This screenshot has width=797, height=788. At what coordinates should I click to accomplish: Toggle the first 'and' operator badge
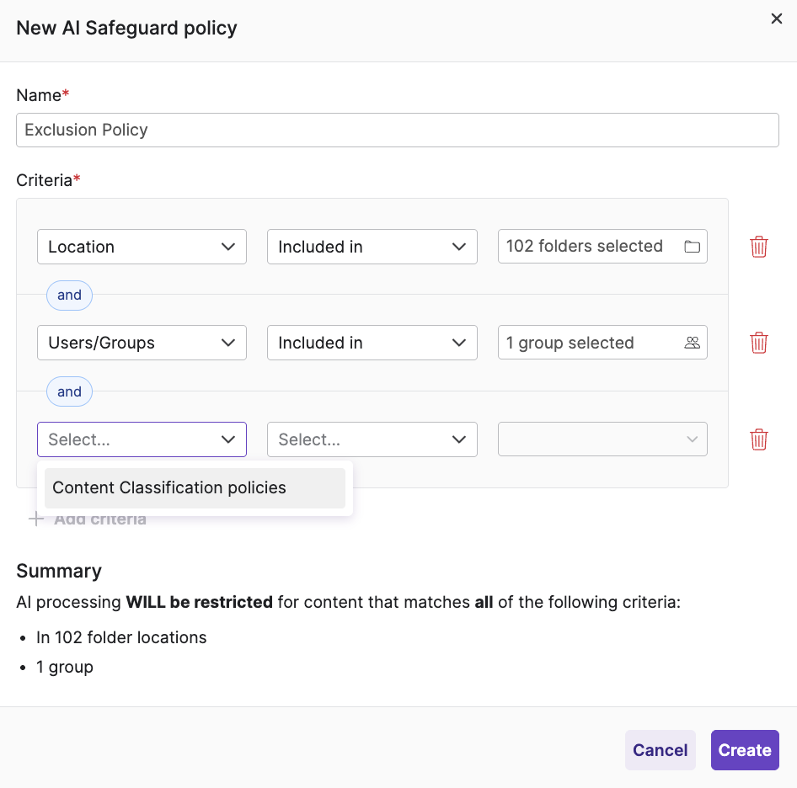coord(69,295)
